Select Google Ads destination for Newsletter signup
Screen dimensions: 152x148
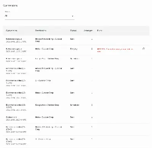point(47,59)
